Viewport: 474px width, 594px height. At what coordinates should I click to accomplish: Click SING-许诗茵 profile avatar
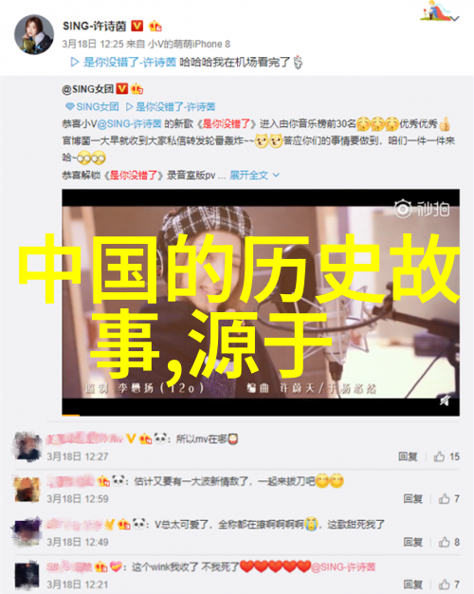(34, 34)
